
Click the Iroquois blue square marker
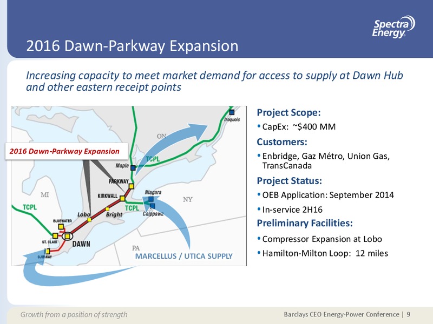pyautogui.click(x=232, y=112)
